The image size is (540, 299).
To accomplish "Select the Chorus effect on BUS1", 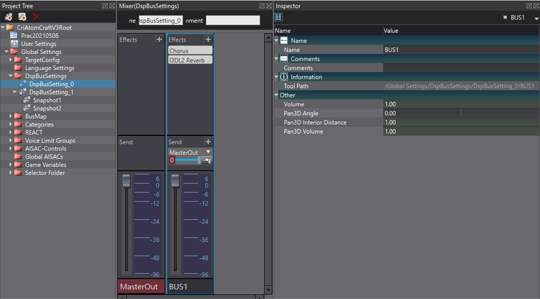I will pos(189,49).
